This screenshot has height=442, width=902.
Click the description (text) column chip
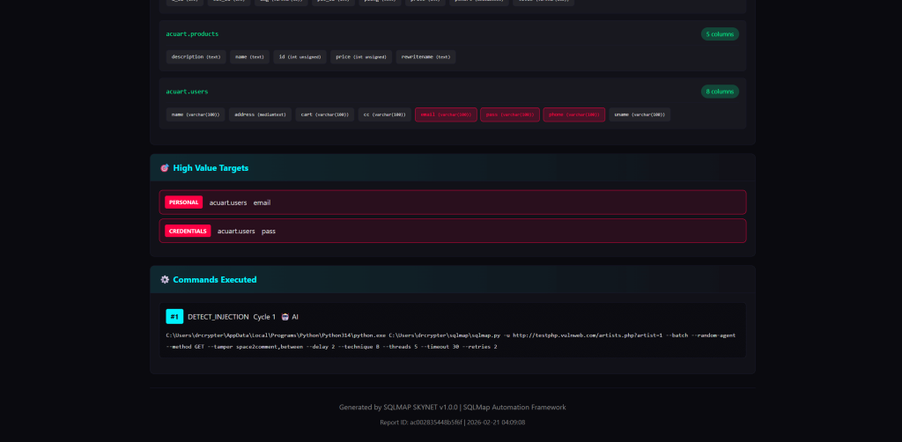pos(196,57)
